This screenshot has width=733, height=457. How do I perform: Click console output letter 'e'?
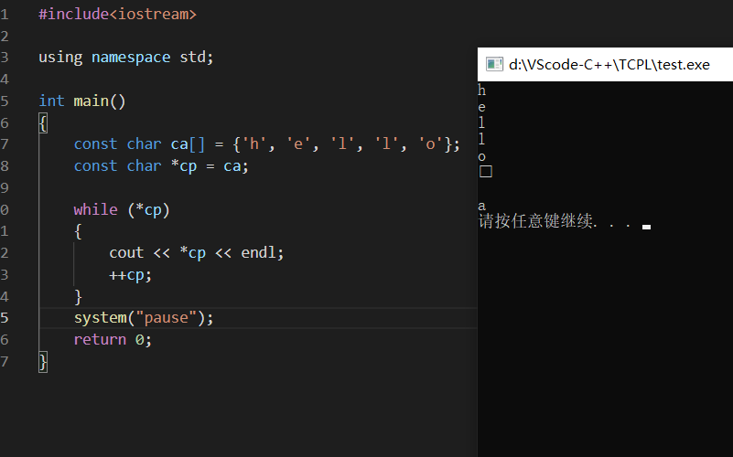(x=481, y=107)
